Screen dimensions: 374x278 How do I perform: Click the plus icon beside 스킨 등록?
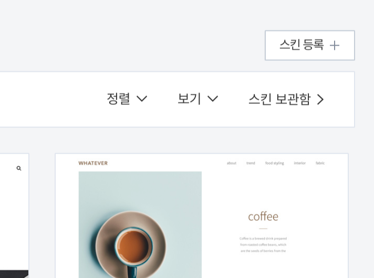335,45
